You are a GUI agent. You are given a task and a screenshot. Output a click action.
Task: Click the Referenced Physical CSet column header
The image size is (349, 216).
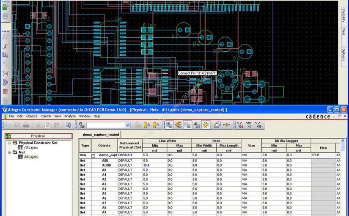[130, 145]
